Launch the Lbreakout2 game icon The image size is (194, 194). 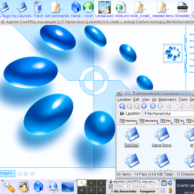coord(104,9)
